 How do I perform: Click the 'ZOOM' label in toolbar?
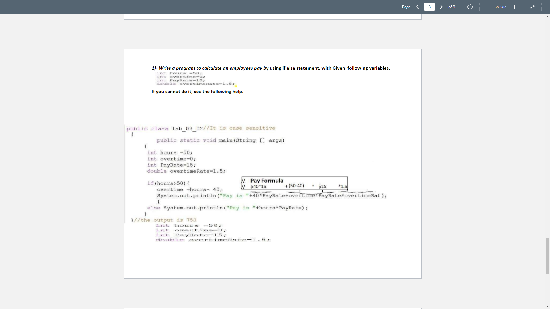click(501, 7)
